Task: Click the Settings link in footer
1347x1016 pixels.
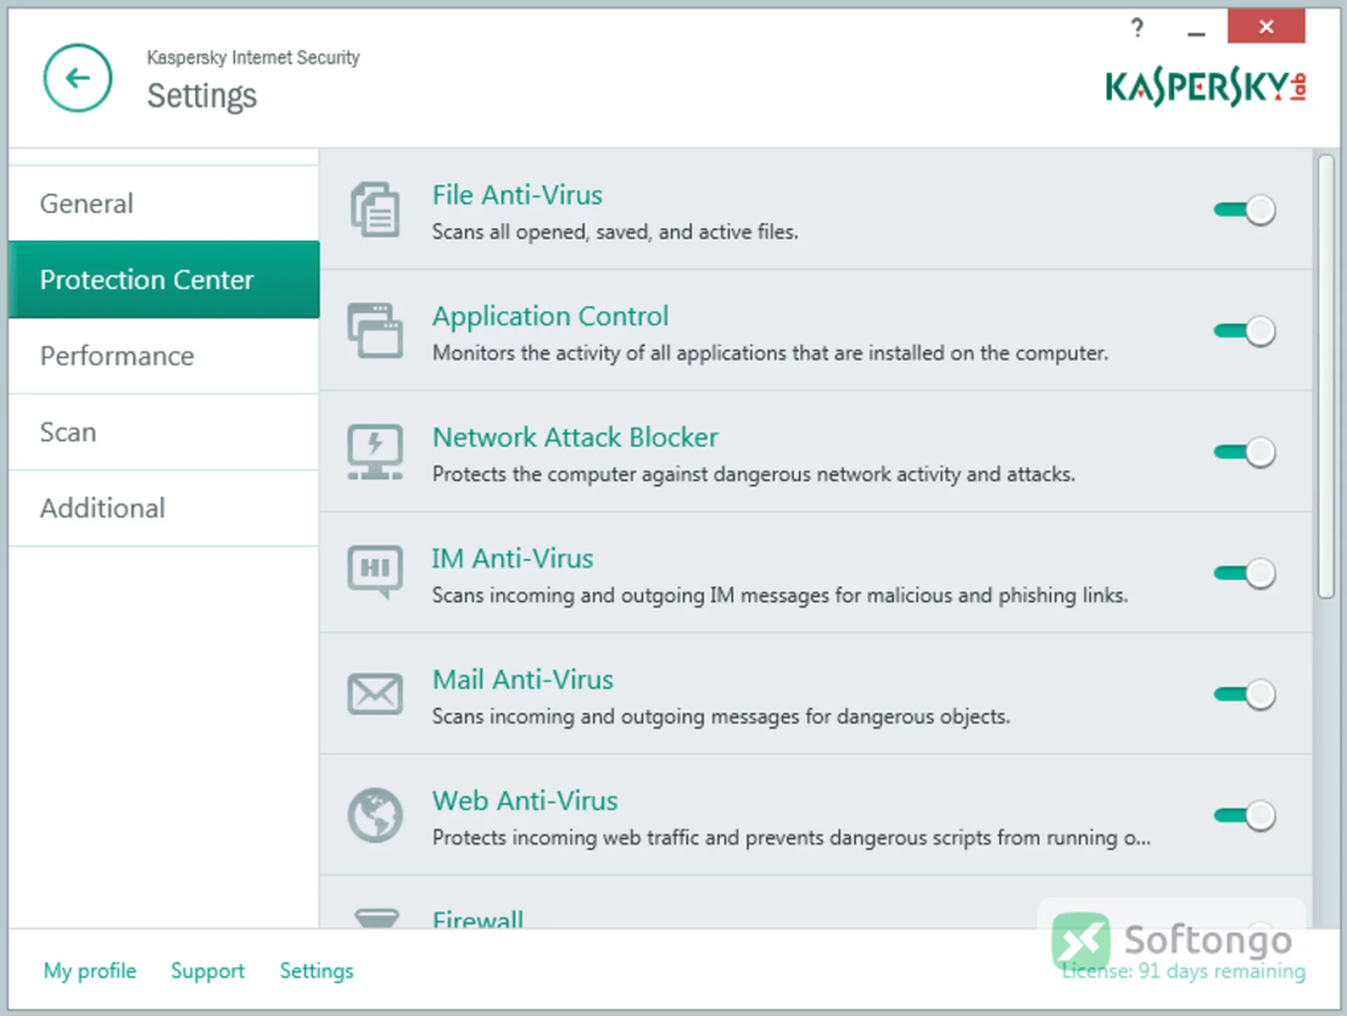Action: (316, 970)
